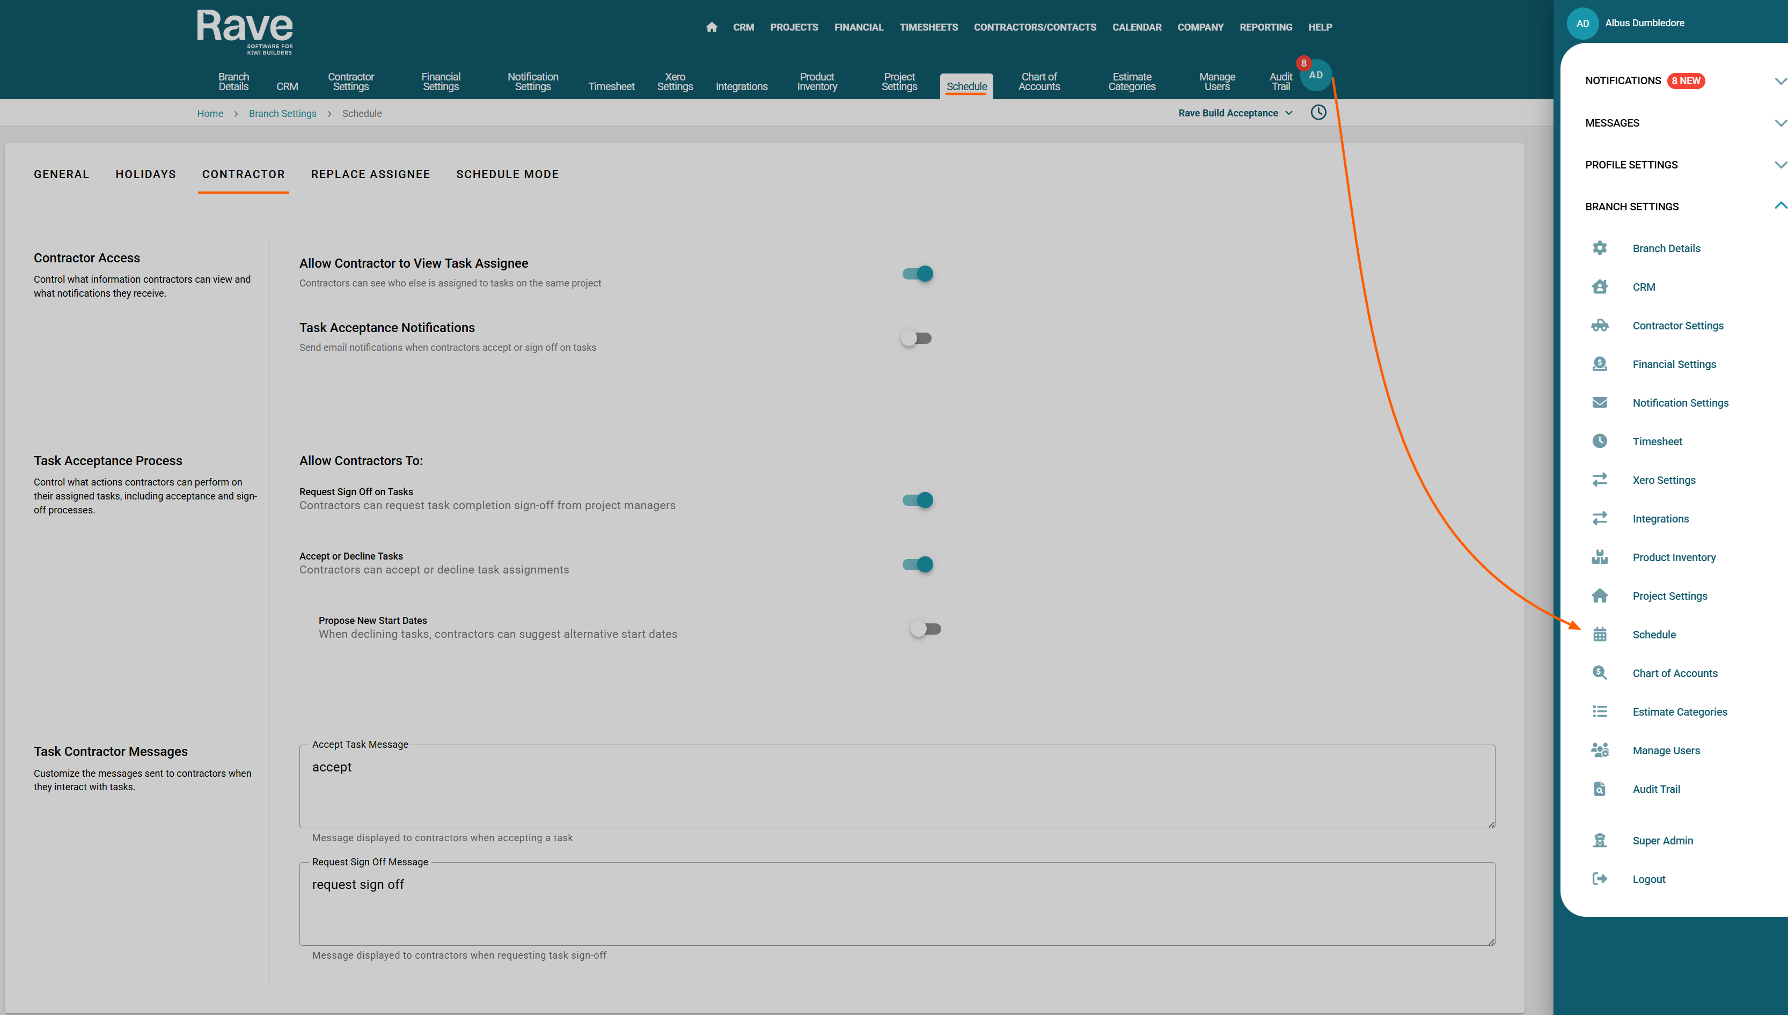Click the clock history icon near branch selector
Image resolution: width=1788 pixels, height=1015 pixels.
click(x=1318, y=112)
